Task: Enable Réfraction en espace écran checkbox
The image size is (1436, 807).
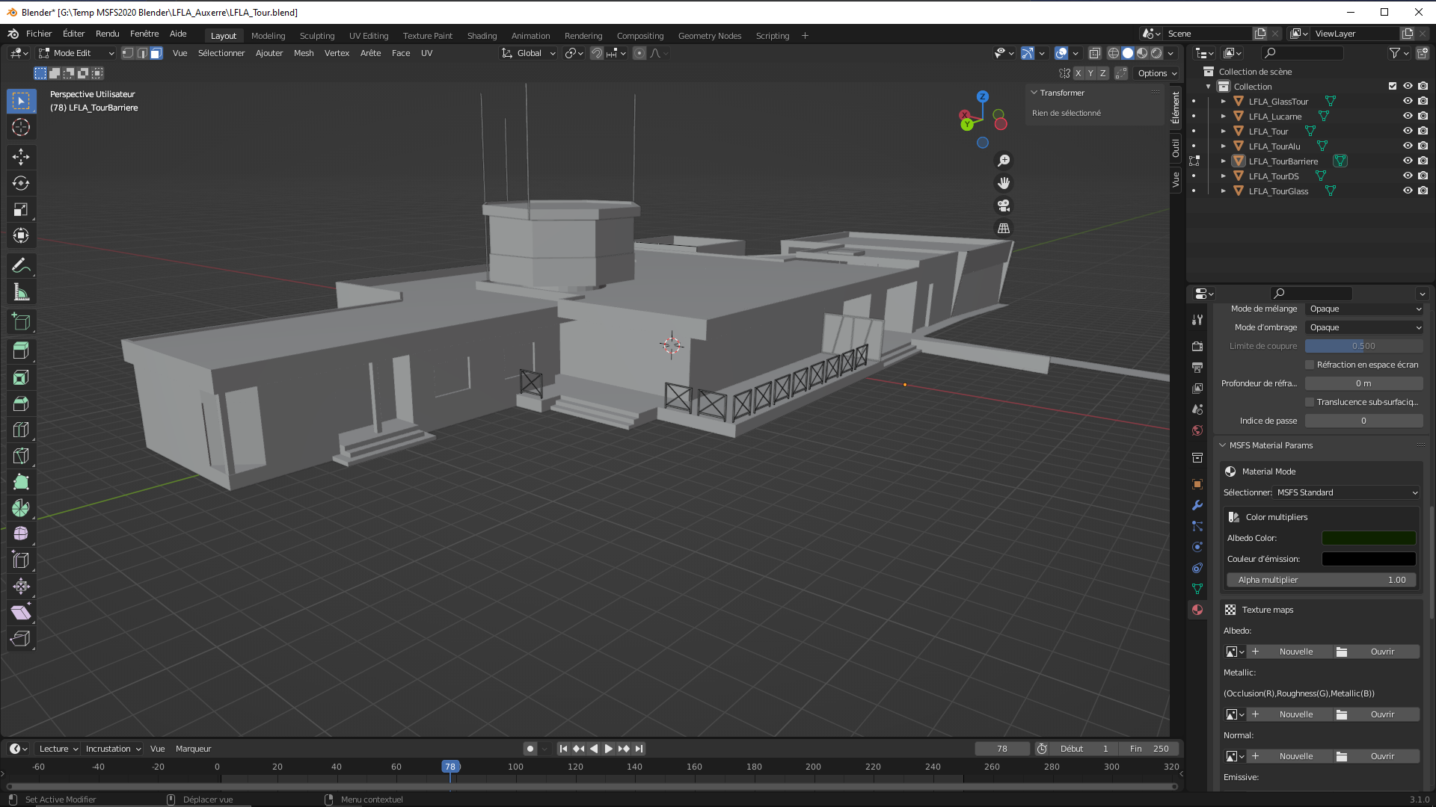Action: (1310, 365)
